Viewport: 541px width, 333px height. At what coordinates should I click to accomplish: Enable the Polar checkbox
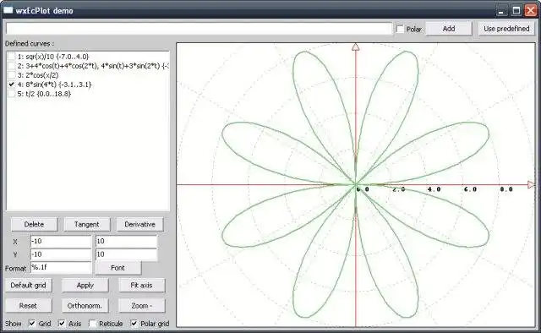click(400, 29)
